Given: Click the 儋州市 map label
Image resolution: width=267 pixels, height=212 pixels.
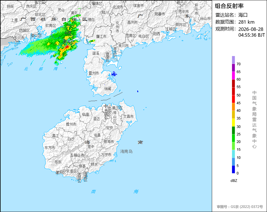Looking at the screenshot, I should 71,124.
